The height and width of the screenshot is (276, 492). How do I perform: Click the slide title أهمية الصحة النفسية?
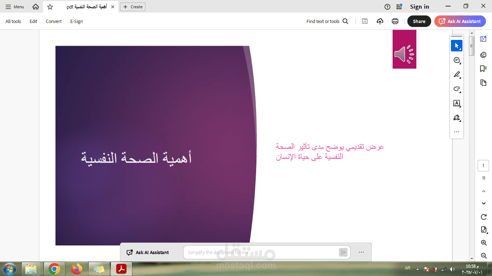(x=137, y=158)
